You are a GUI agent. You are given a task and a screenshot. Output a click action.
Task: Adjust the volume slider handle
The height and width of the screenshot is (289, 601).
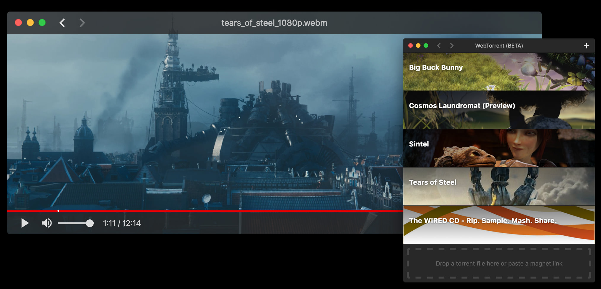coord(89,223)
